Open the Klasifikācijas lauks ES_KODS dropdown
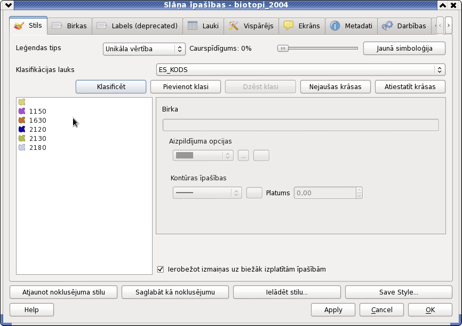Screen dimensions: 462x326 click(300, 70)
